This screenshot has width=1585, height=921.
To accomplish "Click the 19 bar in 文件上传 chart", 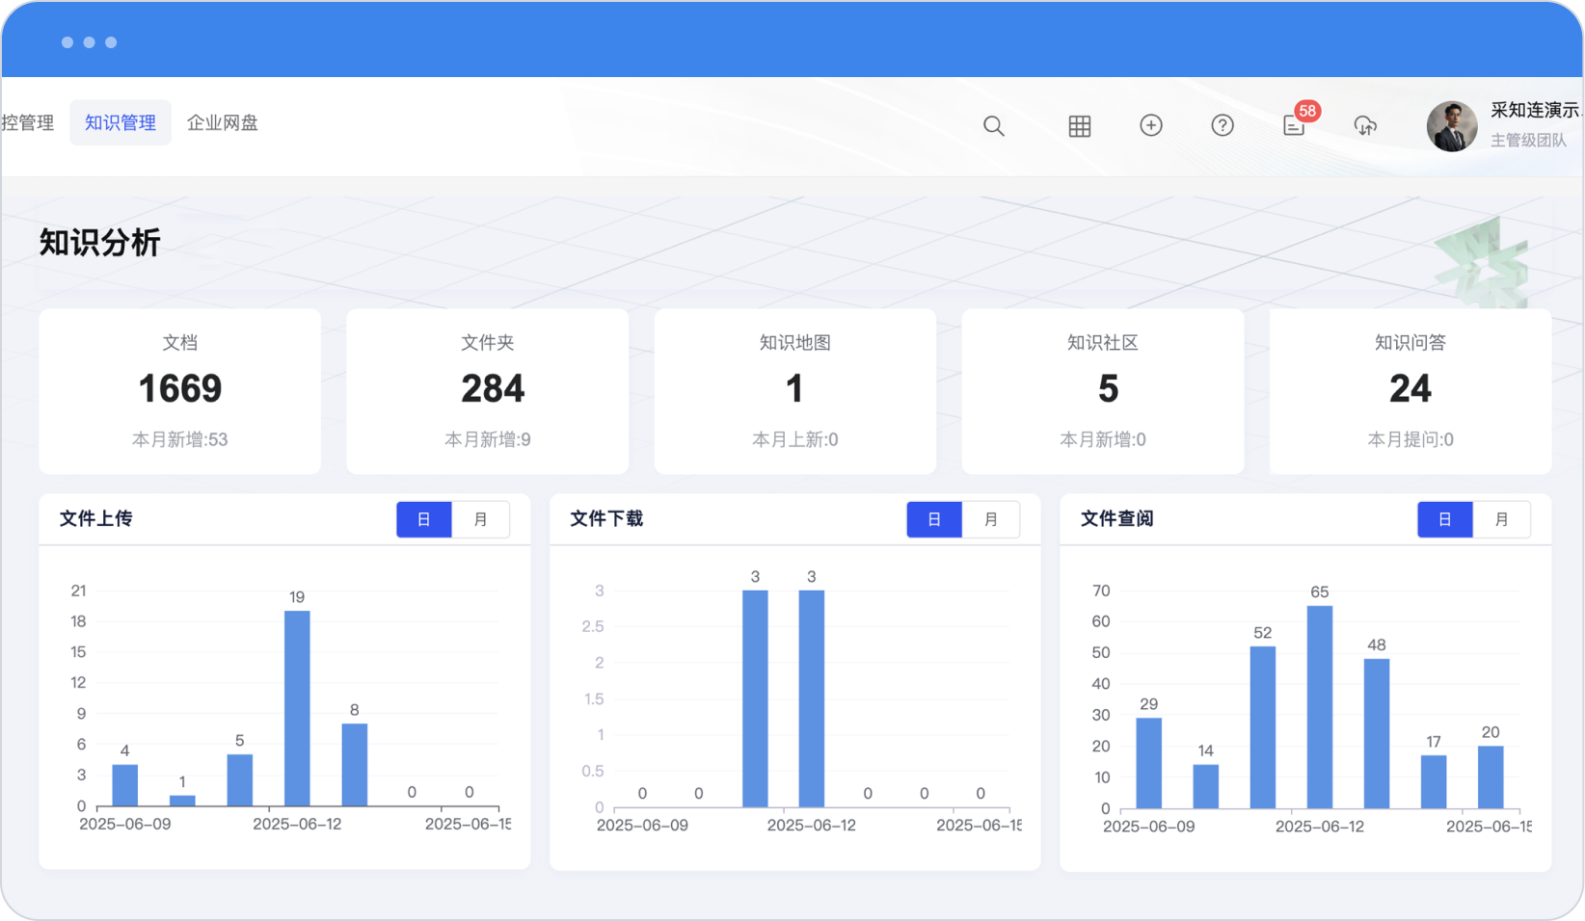I will pos(297,708).
